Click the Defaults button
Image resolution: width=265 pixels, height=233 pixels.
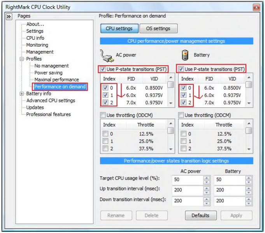pyautogui.click(x=201, y=215)
